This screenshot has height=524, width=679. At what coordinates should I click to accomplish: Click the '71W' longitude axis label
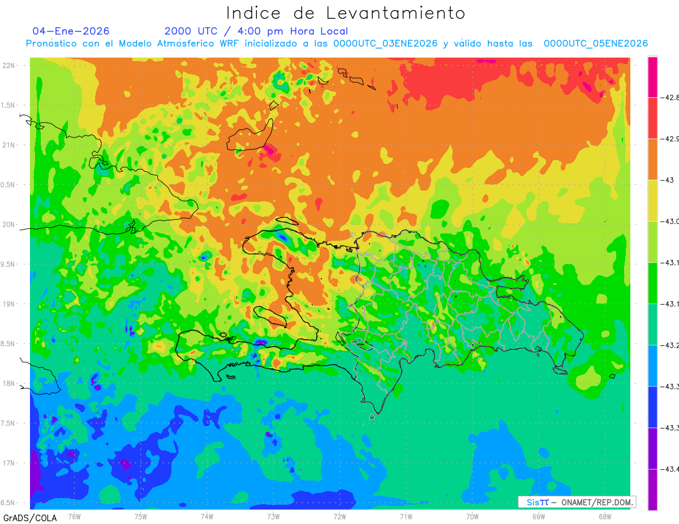pyautogui.click(x=406, y=516)
